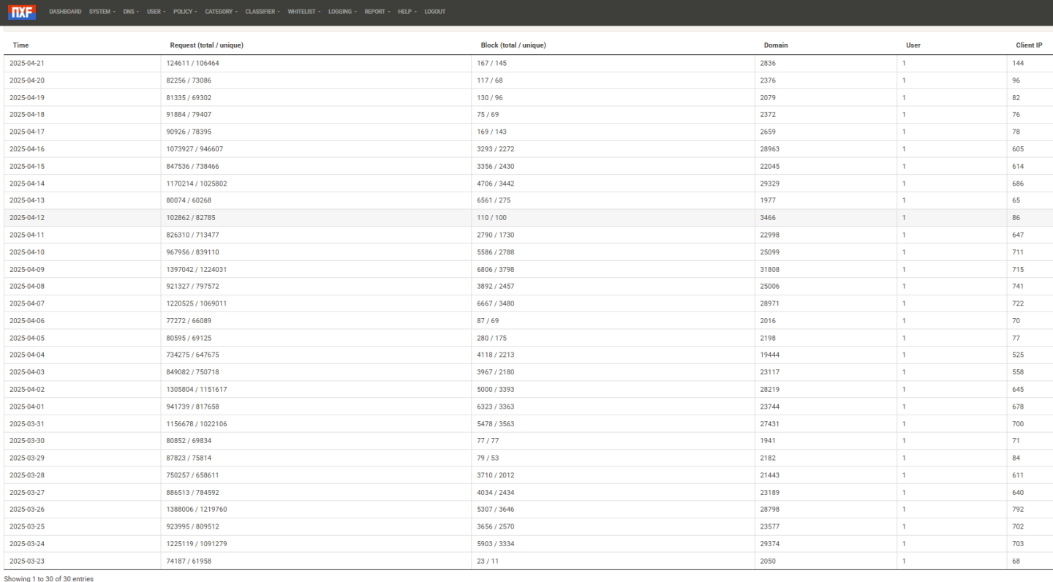This screenshot has height=582, width=1053.
Task: Expand the DNS menu
Action: (129, 11)
